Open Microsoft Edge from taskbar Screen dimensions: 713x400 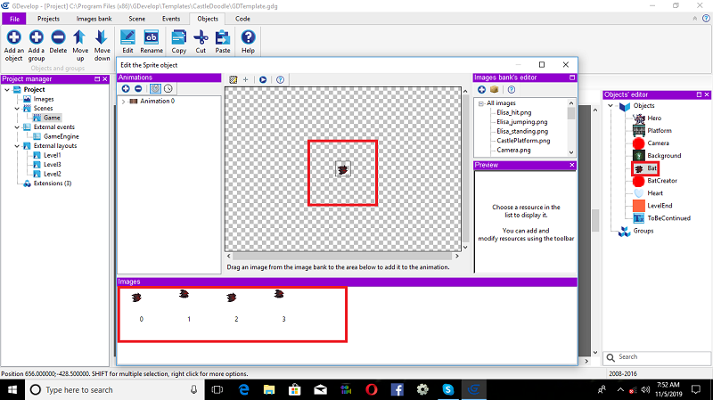(x=243, y=389)
